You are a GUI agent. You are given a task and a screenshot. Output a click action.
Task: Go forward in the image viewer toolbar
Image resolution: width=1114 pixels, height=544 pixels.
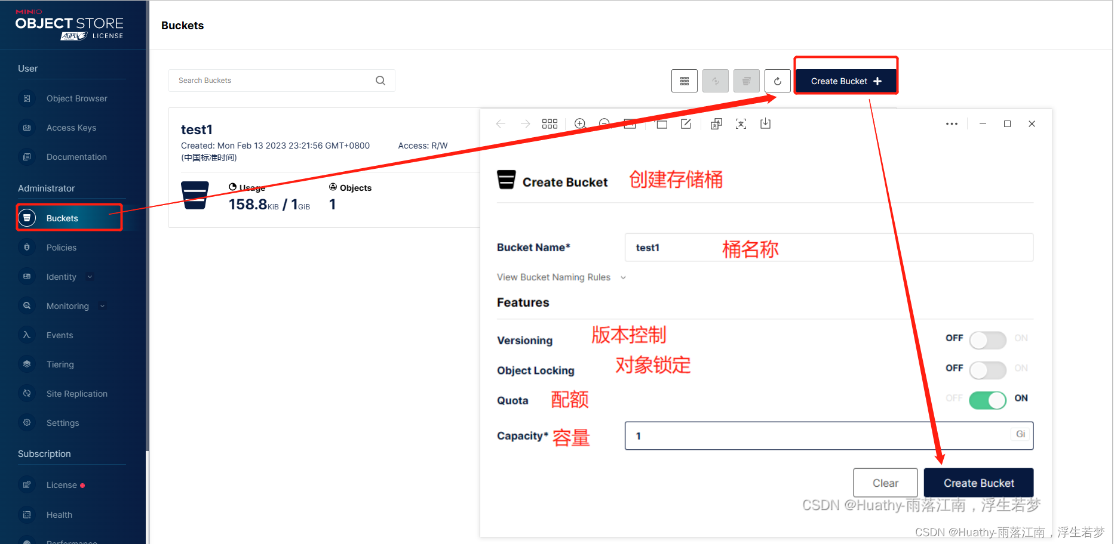[525, 123]
